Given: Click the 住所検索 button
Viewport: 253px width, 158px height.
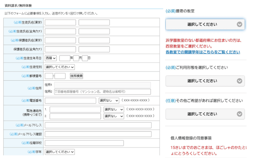Looking at the screenshot, I should point(77,76).
